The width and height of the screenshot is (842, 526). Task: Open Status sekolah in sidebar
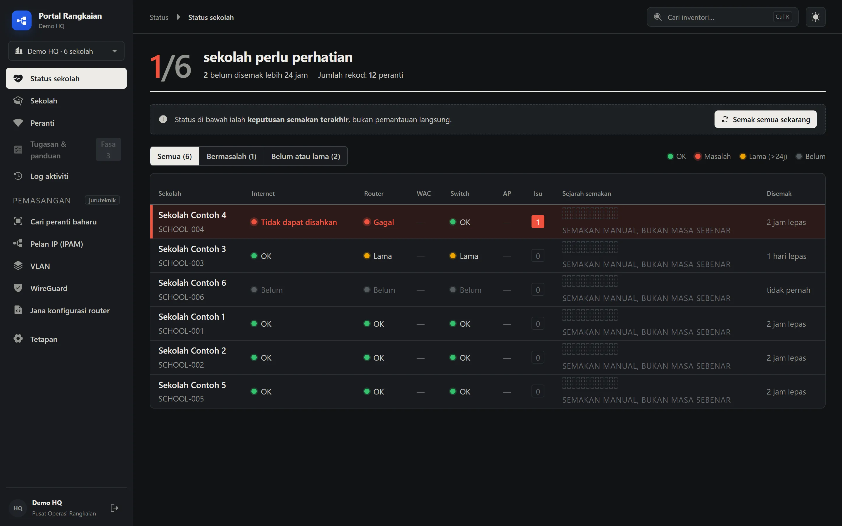(x=66, y=78)
